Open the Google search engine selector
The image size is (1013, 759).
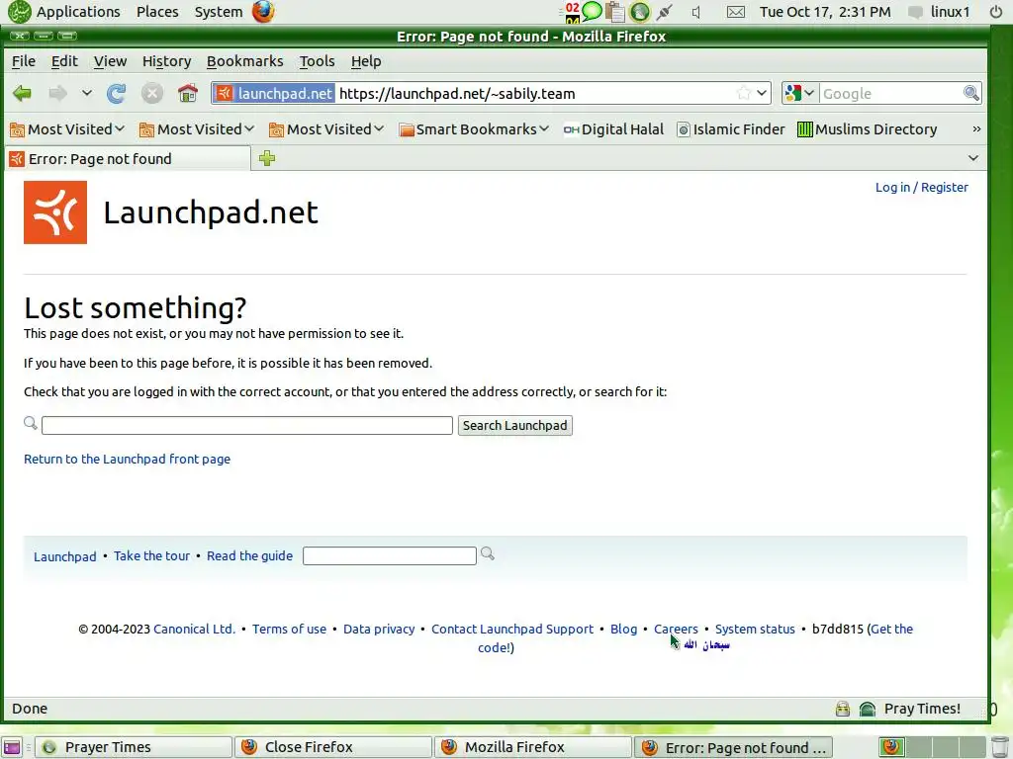pos(799,94)
